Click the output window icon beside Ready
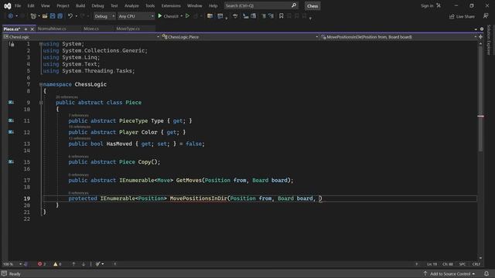 coord(4,273)
